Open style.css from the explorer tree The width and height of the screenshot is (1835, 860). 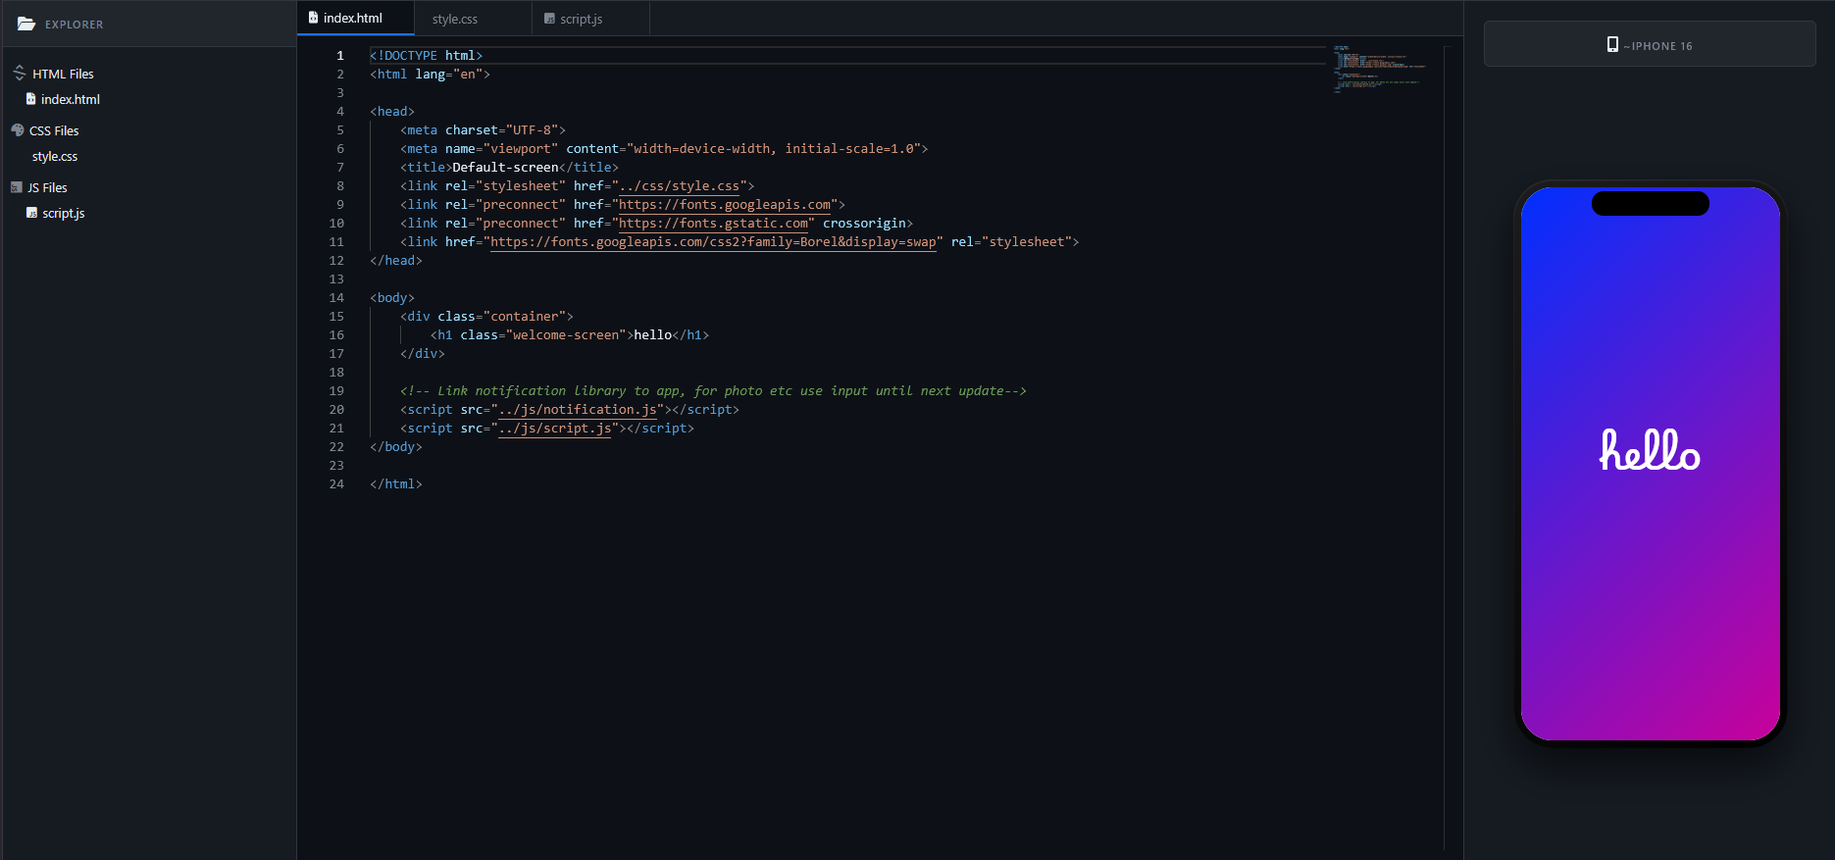point(55,156)
